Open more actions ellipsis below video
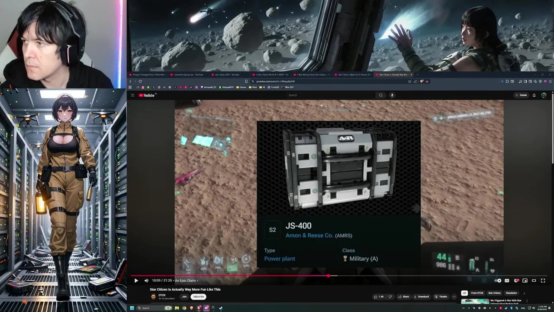This screenshot has height=312, width=554. point(454,297)
